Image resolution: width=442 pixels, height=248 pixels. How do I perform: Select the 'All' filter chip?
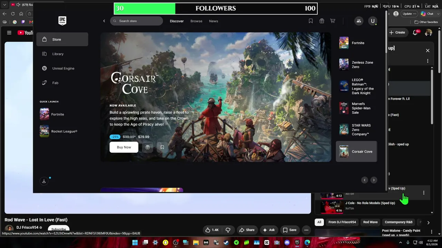pyautogui.click(x=319, y=222)
